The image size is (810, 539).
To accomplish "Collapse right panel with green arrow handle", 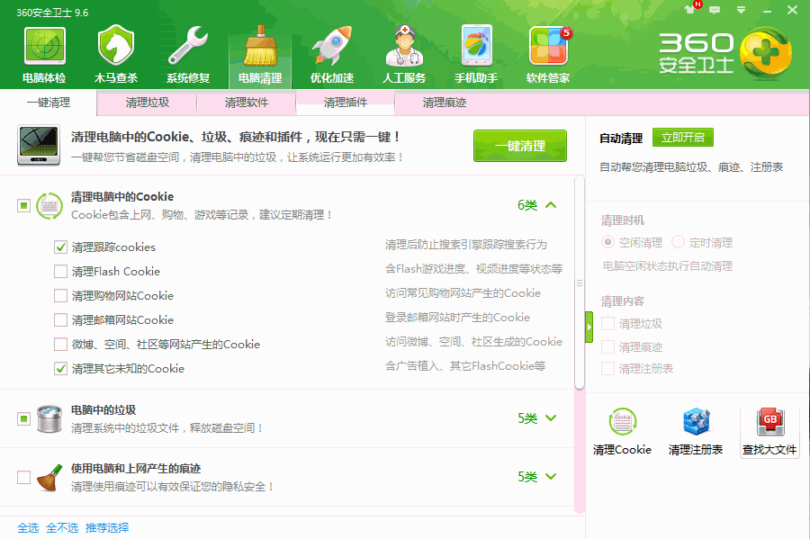I will 589,327.
